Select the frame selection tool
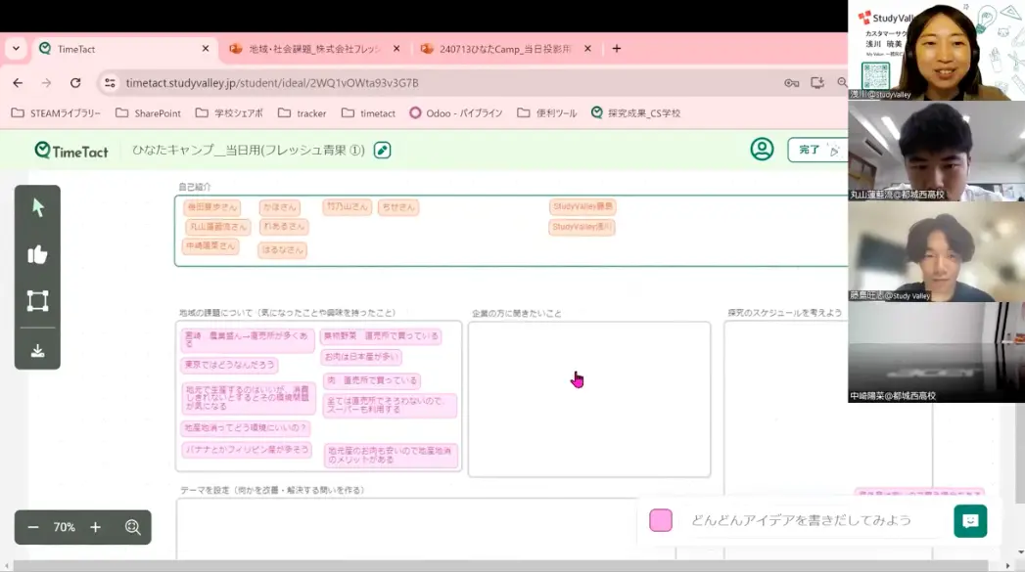This screenshot has width=1025, height=572. [x=38, y=301]
